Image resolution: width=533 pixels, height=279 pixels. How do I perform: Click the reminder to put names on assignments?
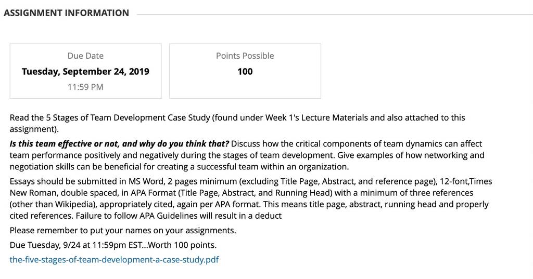[123, 231]
